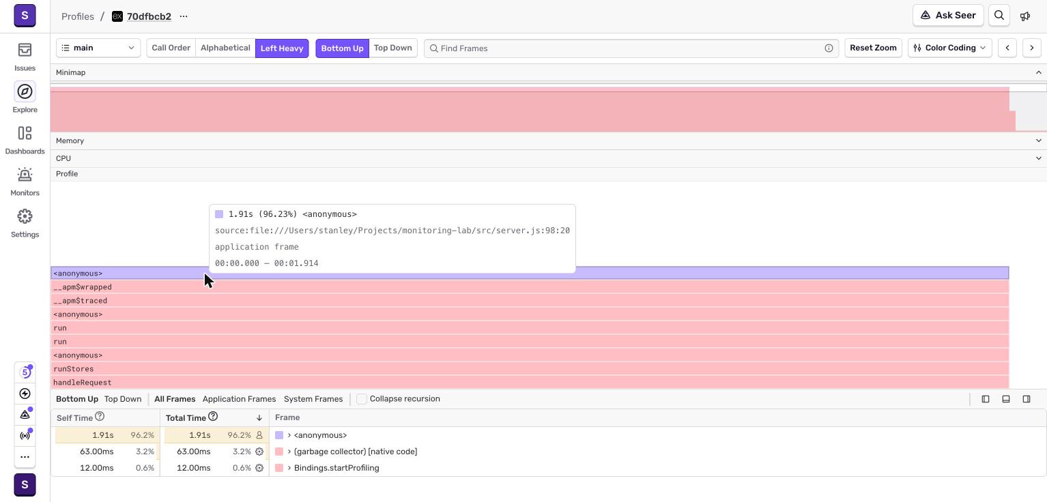Select the table's Bottom Up tab
Image resolution: width=1047 pixels, height=502 pixels.
[77, 399]
